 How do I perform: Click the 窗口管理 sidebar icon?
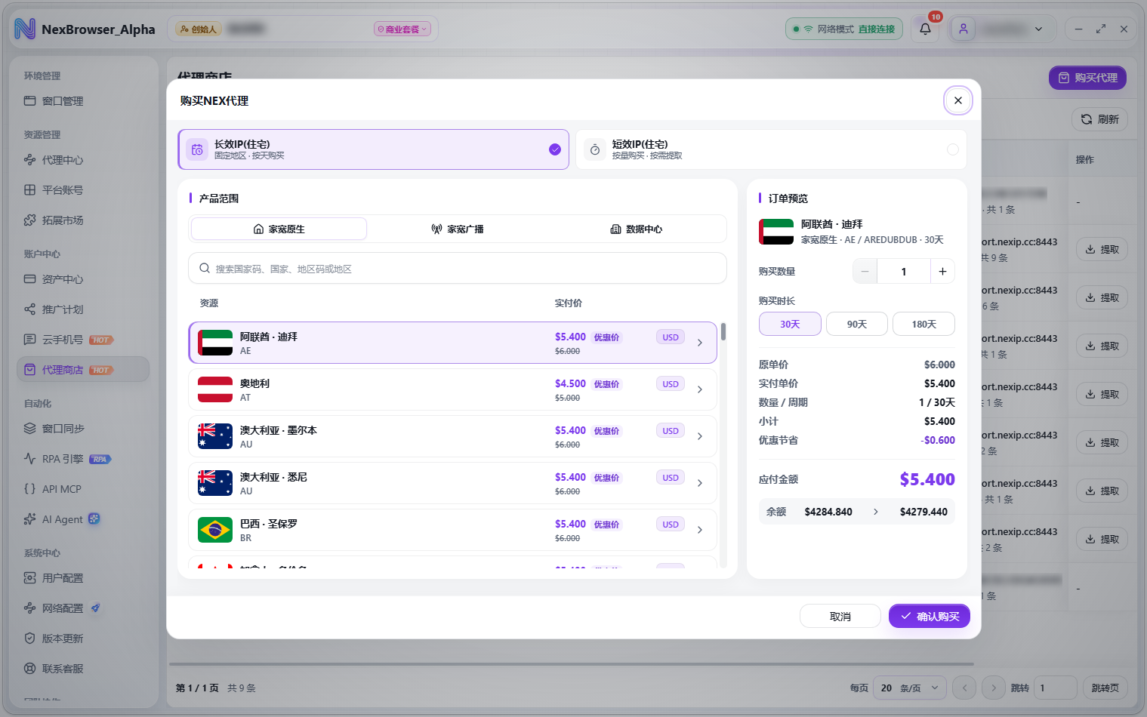30,101
